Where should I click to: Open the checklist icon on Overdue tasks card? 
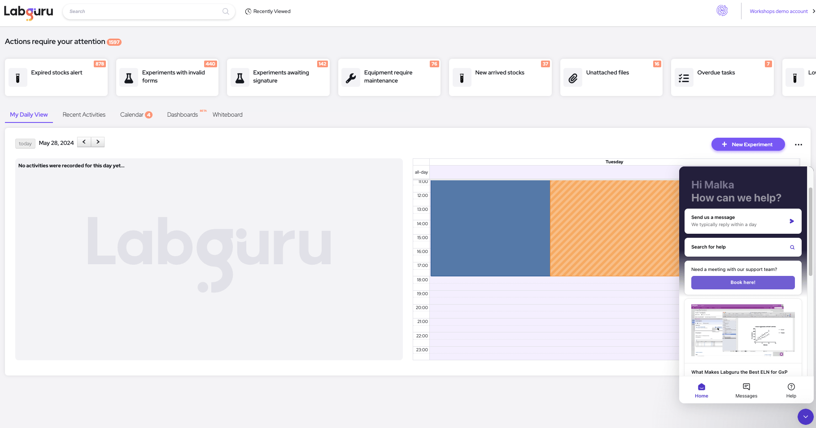(684, 77)
